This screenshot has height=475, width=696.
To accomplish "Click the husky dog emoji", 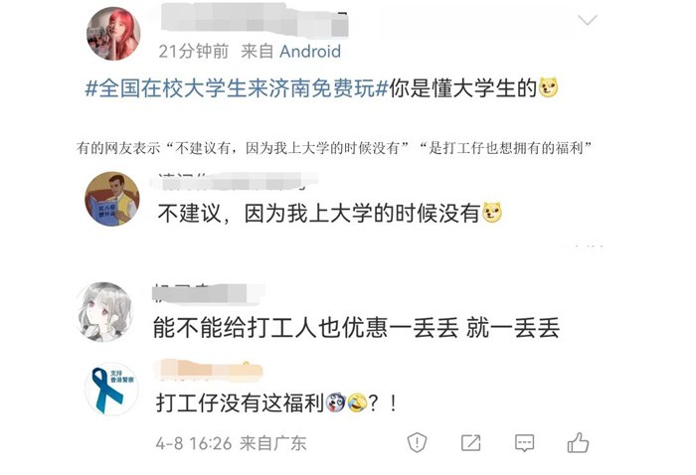I will [336, 402].
